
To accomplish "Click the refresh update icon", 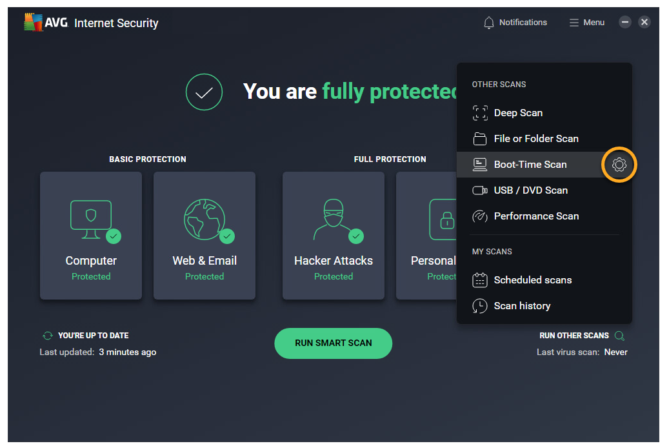I will pyautogui.click(x=47, y=336).
